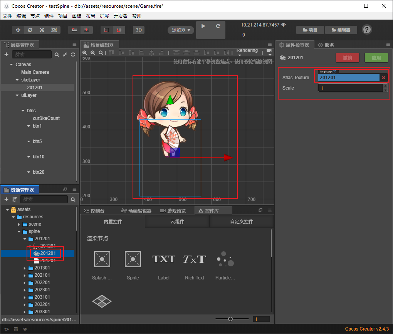393x334 pixels.
Task: Click the hierarchy search field
Action: coord(32,55)
